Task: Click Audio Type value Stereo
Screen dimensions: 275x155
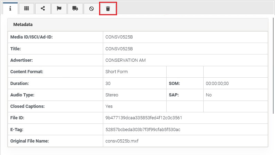Action: click(112, 95)
